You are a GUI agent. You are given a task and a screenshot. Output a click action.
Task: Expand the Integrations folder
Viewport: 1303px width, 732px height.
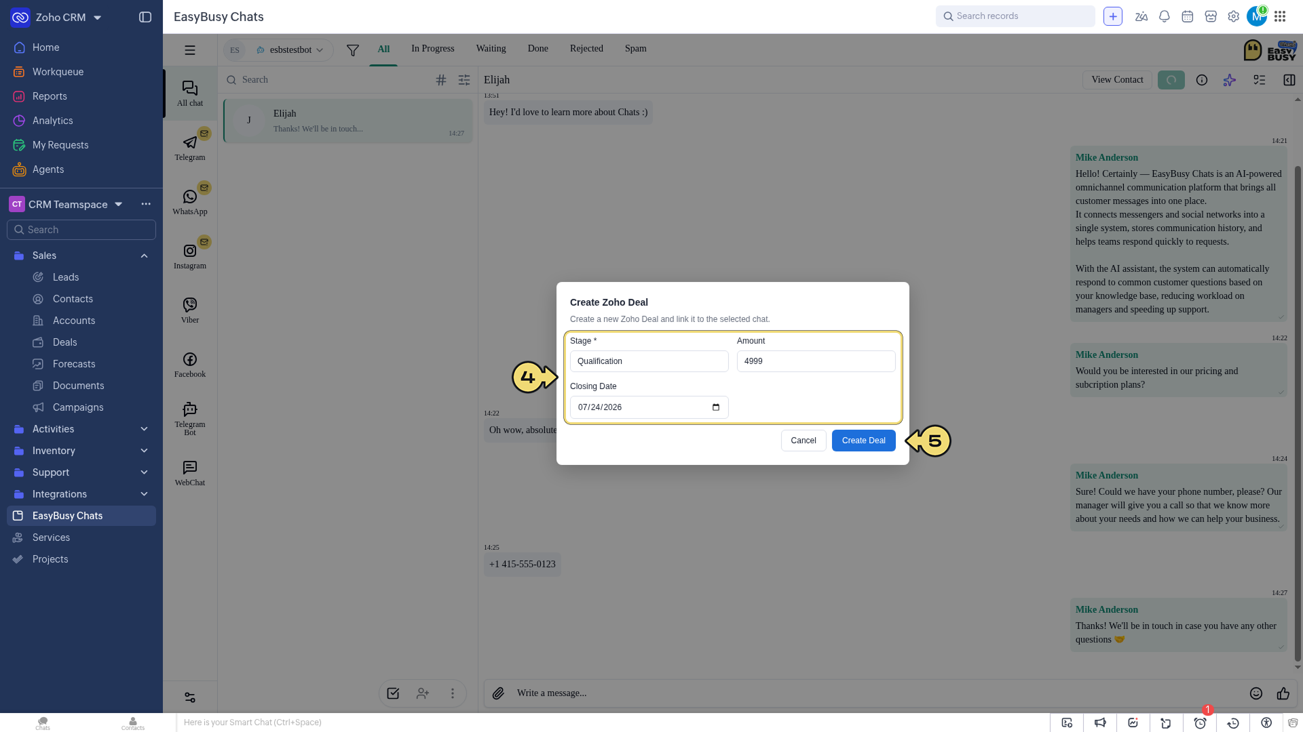[145, 494]
